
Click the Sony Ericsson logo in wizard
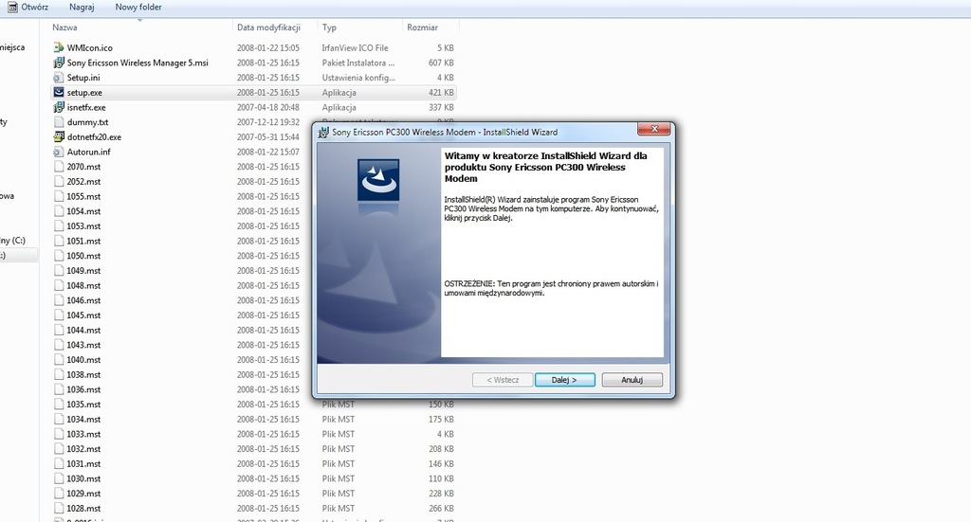[377, 180]
